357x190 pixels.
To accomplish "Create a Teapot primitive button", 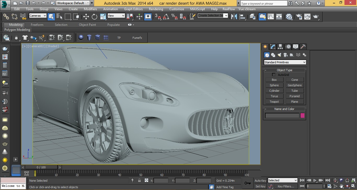I will point(274,102).
